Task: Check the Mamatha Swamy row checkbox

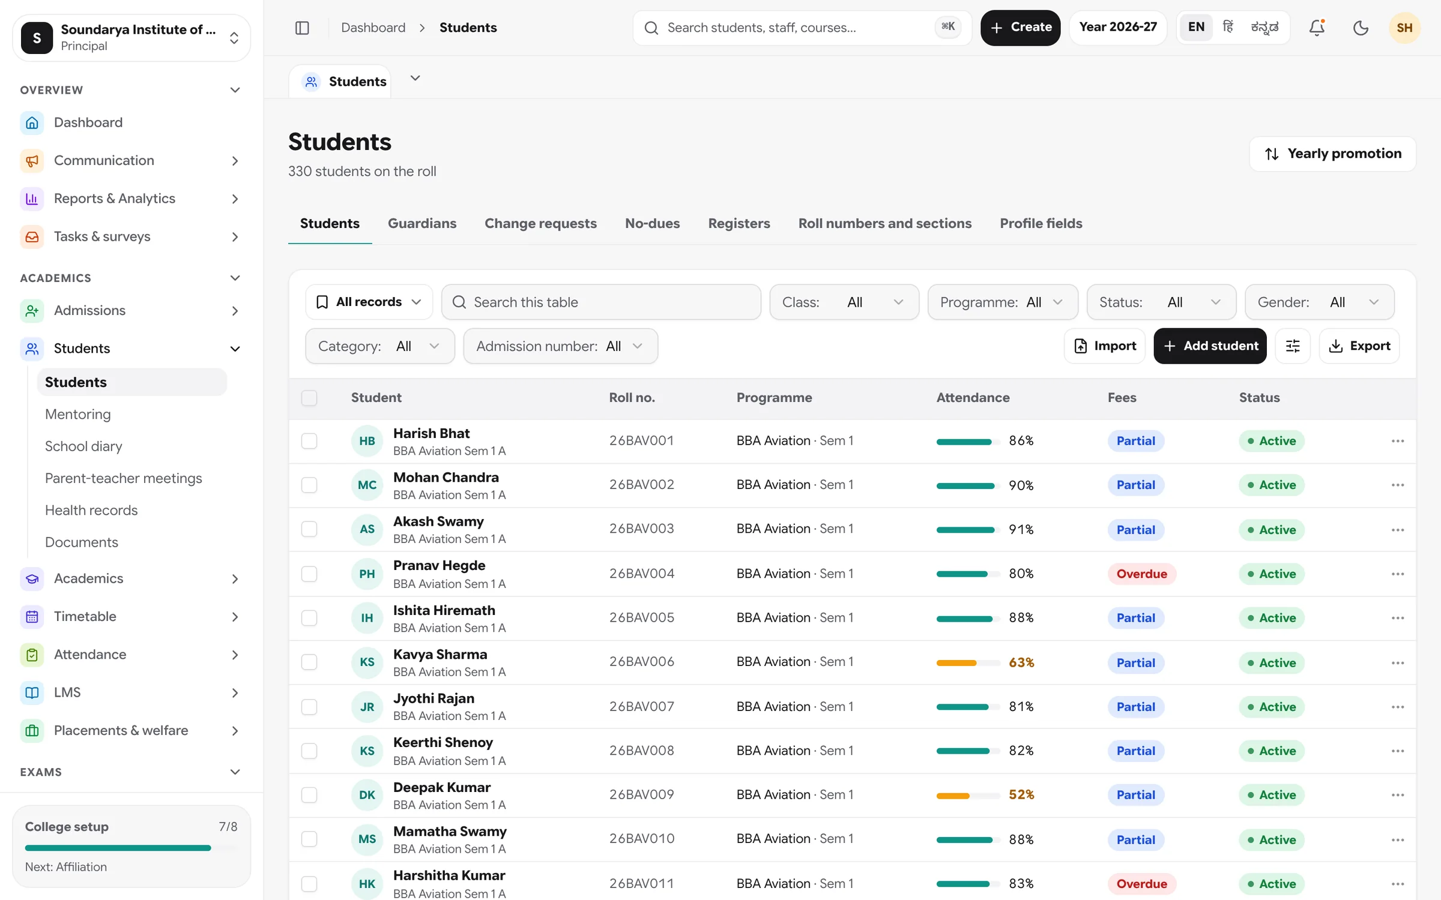Action: click(x=309, y=839)
